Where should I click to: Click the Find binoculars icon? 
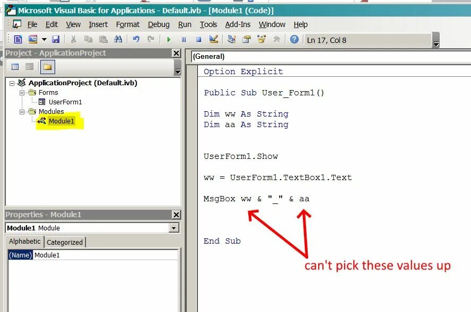(118, 39)
